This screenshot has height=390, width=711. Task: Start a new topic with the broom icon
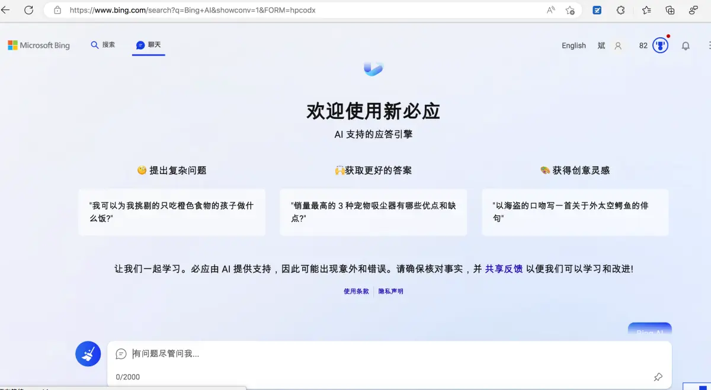pyautogui.click(x=88, y=353)
